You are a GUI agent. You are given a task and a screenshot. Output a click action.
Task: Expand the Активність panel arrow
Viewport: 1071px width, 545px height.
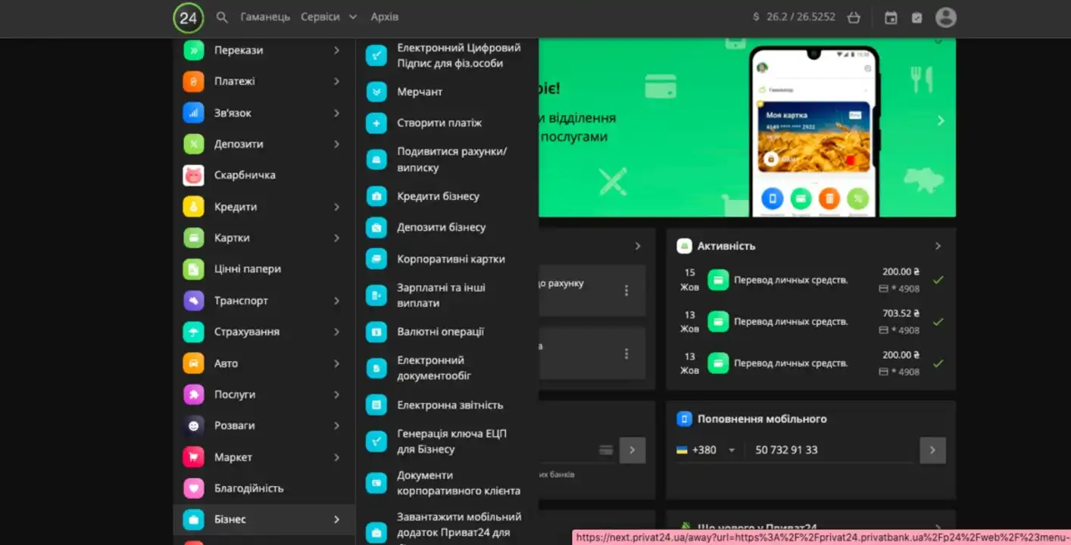pos(938,246)
